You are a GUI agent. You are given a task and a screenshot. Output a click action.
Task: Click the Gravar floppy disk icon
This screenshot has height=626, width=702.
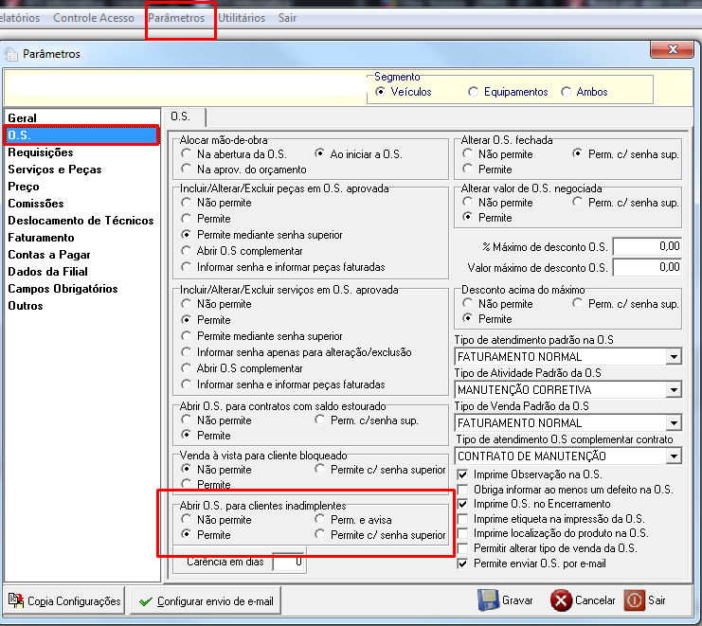click(x=488, y=600)
